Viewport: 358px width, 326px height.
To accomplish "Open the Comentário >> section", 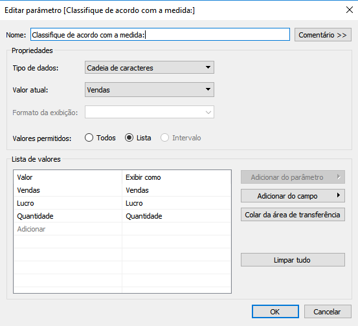I will (322, 35).
